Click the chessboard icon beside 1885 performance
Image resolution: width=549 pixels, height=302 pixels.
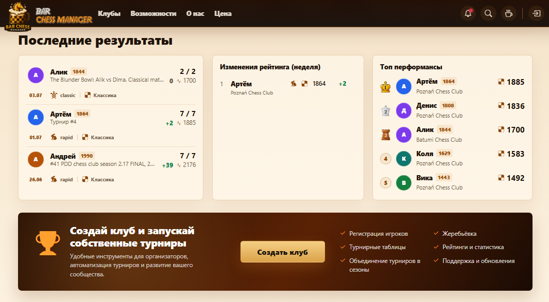[x=501, y=82]
